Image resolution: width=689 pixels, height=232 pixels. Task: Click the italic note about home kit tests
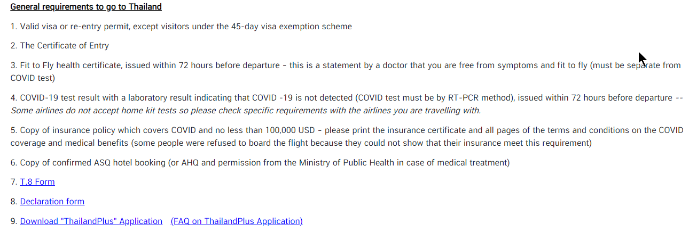click(x=246, y=111)
